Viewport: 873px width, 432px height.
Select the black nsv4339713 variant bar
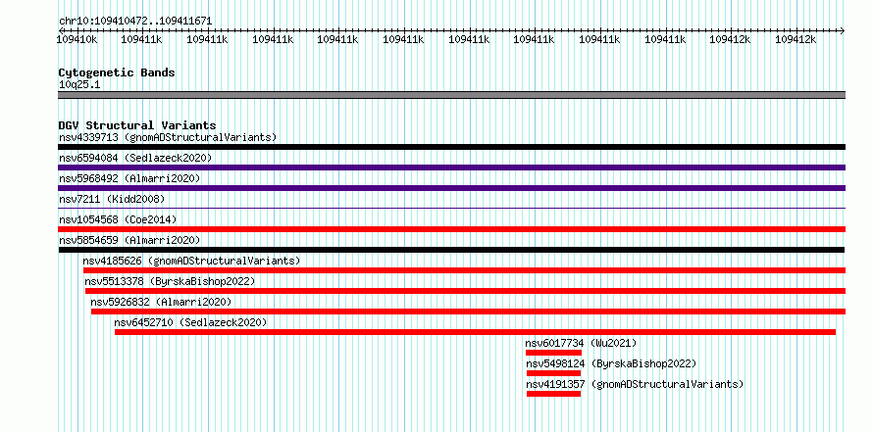451,147
